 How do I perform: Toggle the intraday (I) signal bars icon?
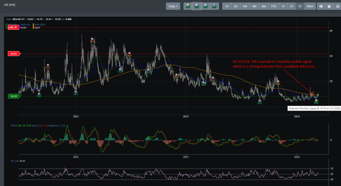214,6
